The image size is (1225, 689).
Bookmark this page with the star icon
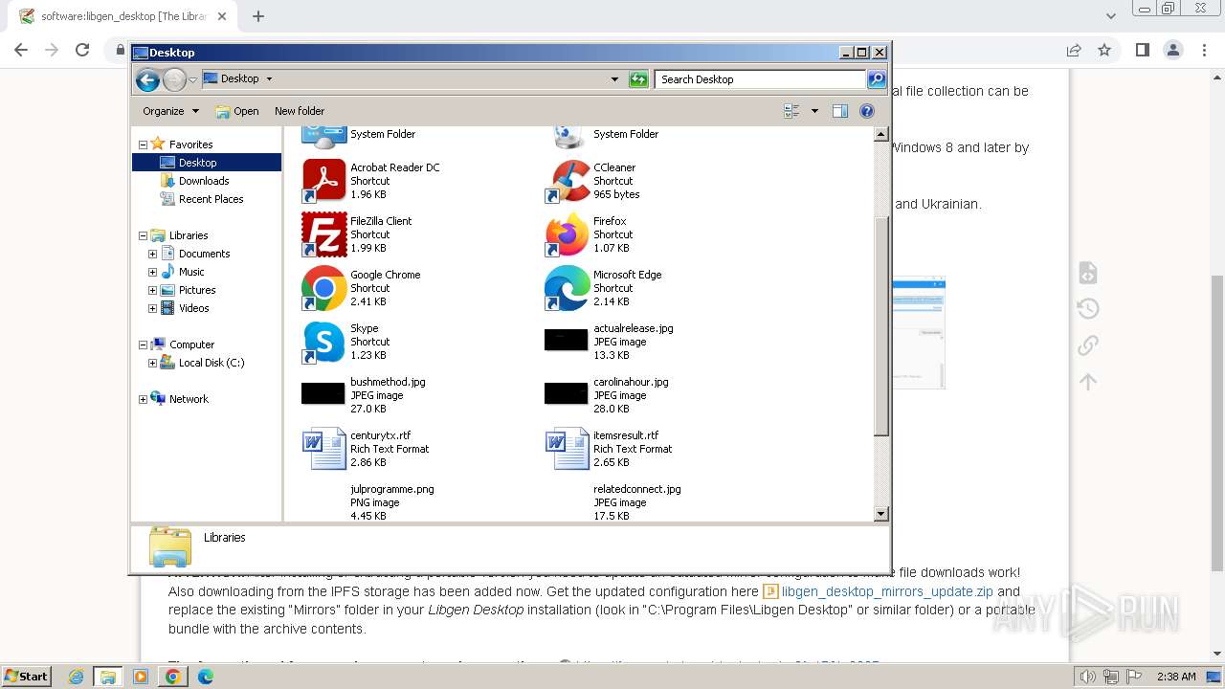point(1104,50)
